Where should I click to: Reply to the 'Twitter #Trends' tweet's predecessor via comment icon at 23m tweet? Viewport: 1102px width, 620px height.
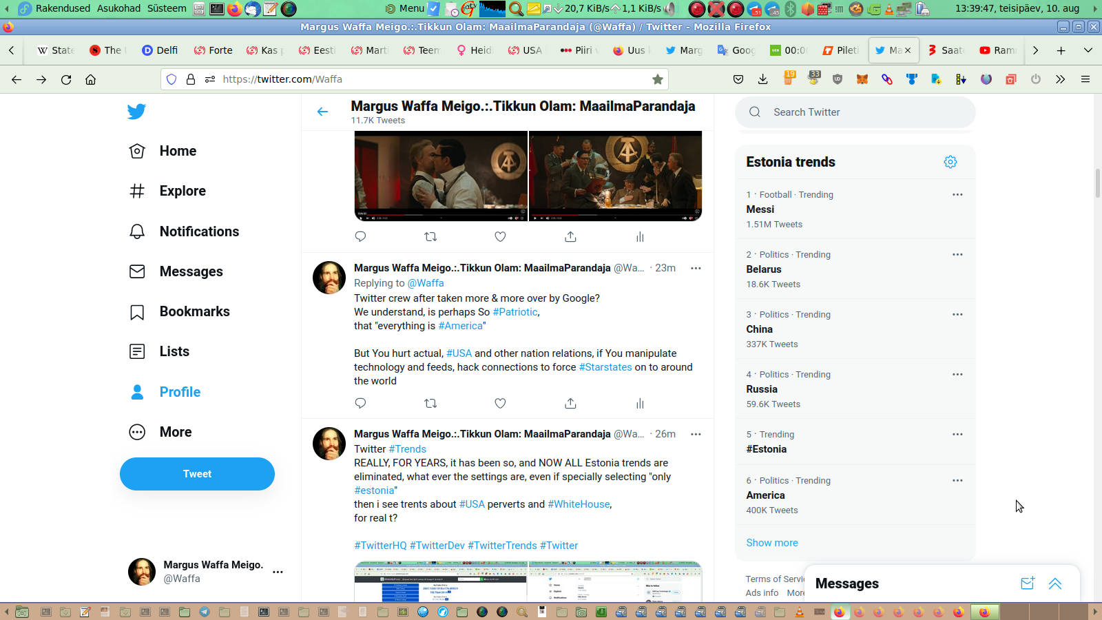pos(360,404)
